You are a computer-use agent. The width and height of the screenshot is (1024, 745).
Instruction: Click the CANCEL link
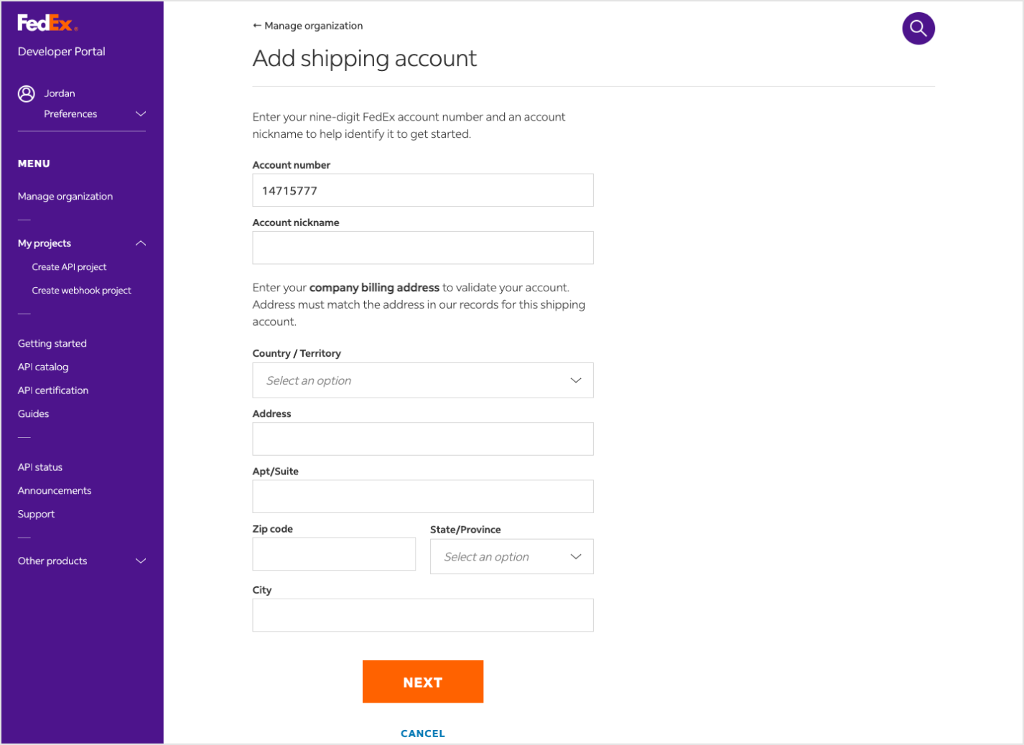422,734
